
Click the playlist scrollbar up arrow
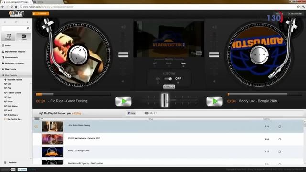(305, 122)
